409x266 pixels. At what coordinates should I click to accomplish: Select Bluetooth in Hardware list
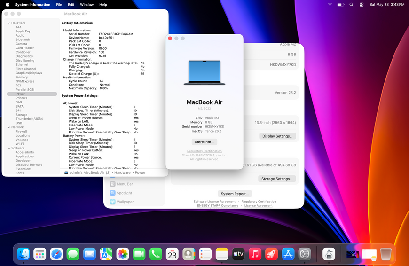point(23,39)
